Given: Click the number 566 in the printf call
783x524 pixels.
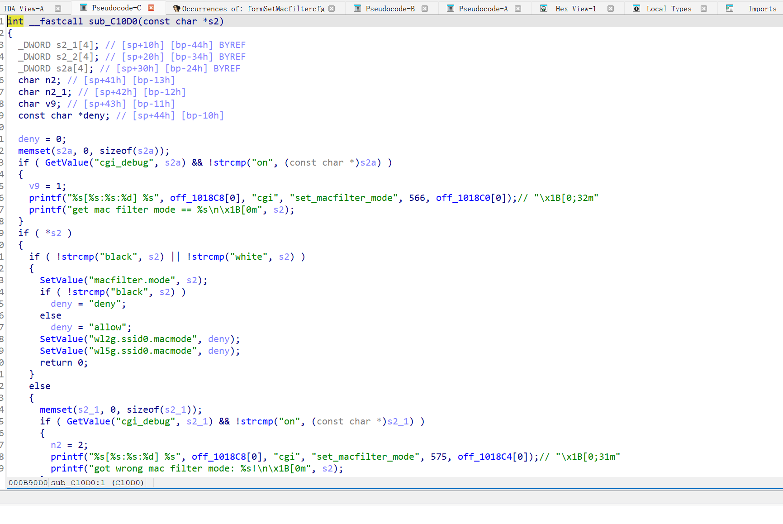Looking at the screenshot, I should [x=417, y=198].
